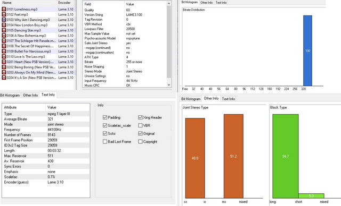Select the Length row showing 00:03:32
The height and width of the screenshot is (206, 341).
(46, 151)
